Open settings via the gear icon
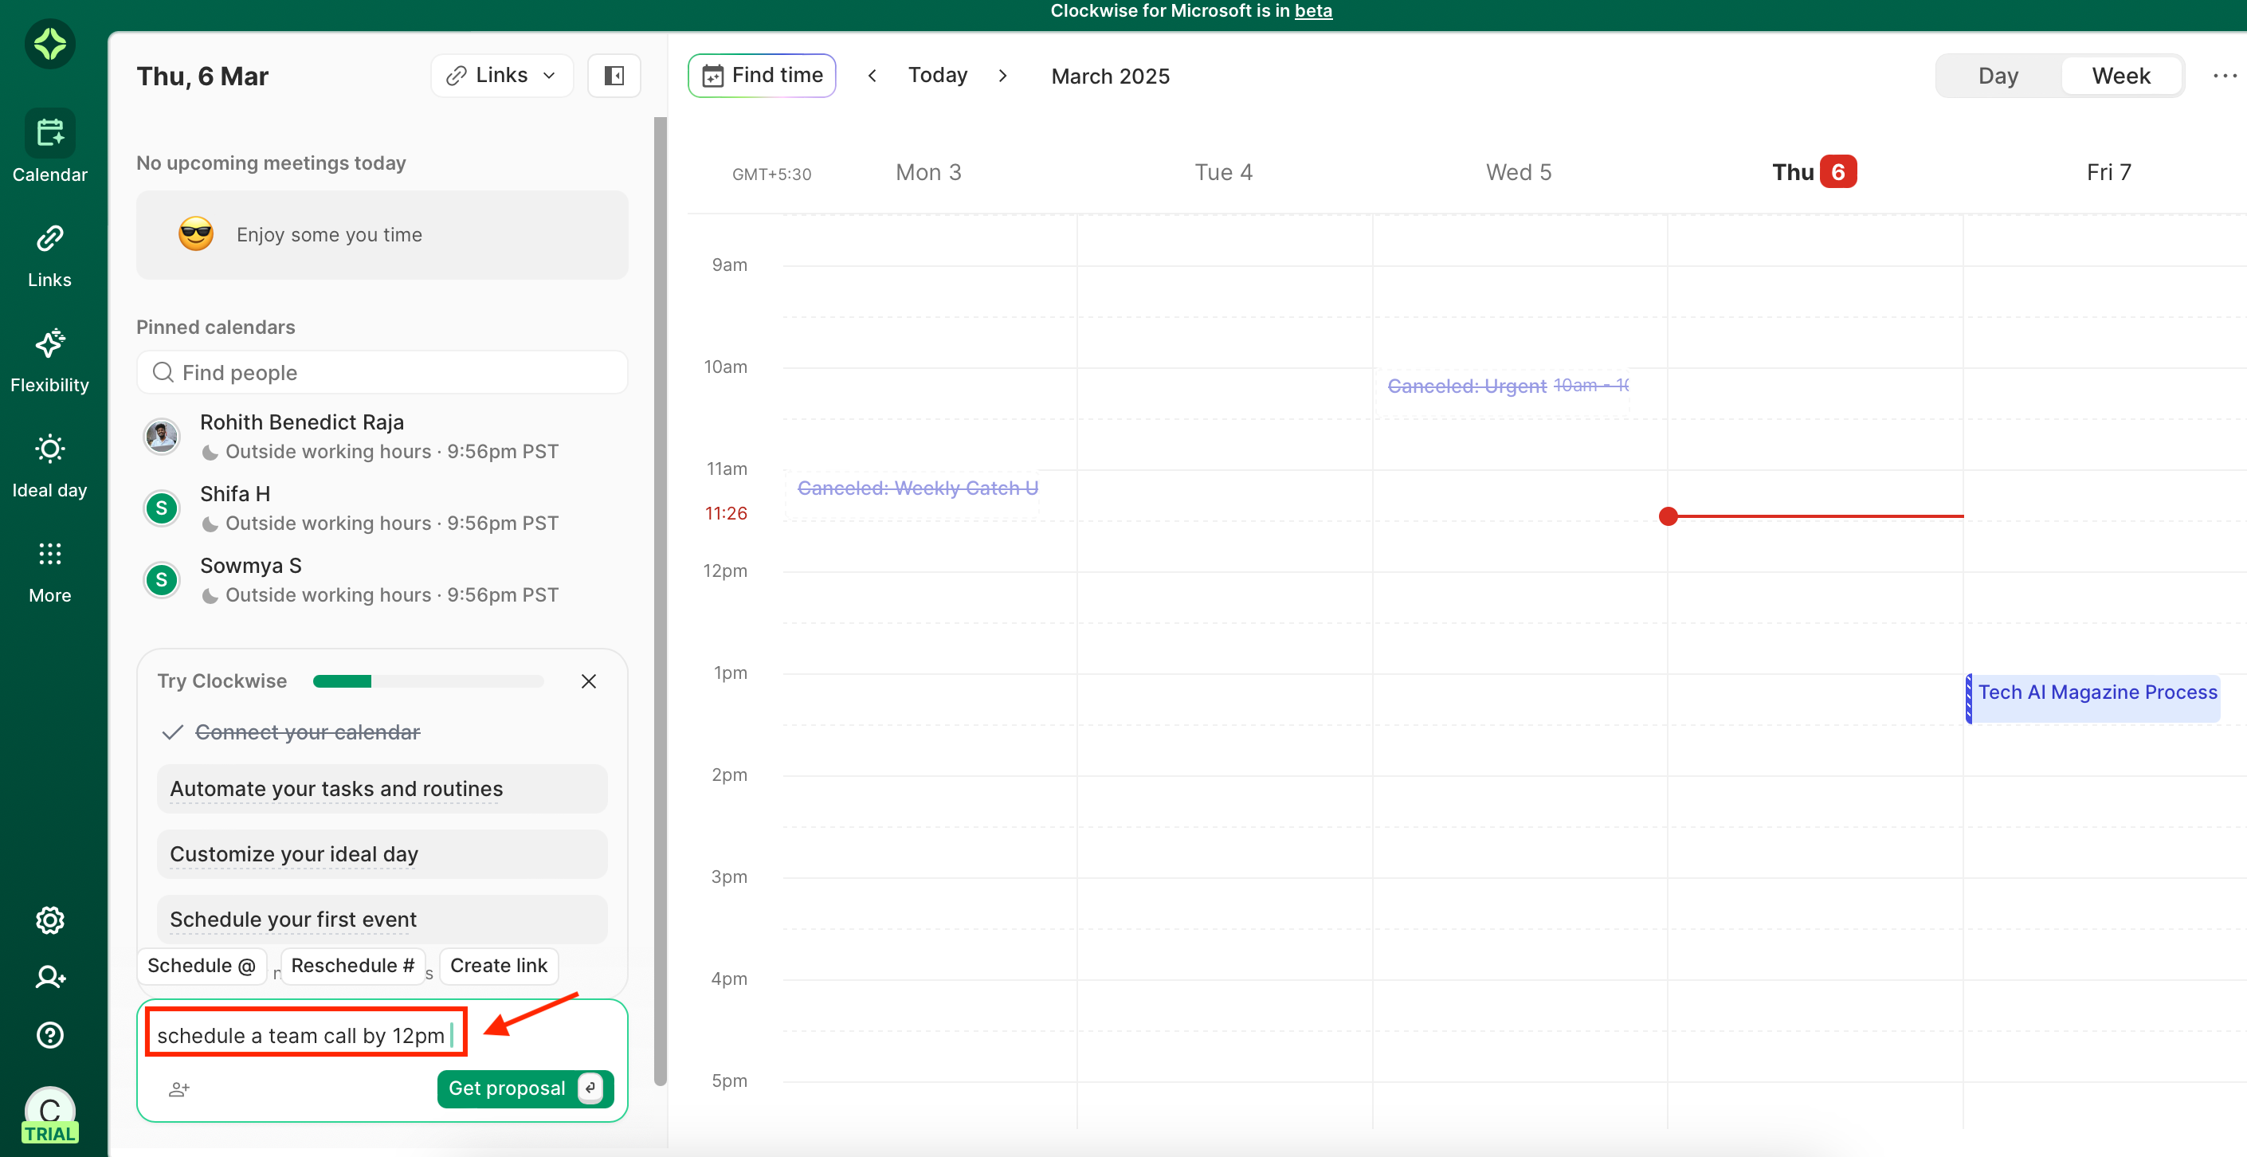Viewport: 2247px width, 1157px height. click(x=49, y=920)
